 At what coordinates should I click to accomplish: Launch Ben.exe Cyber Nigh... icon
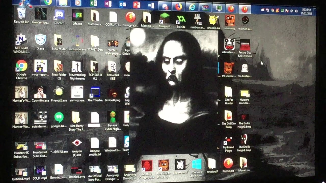click(x=113, y=121)
